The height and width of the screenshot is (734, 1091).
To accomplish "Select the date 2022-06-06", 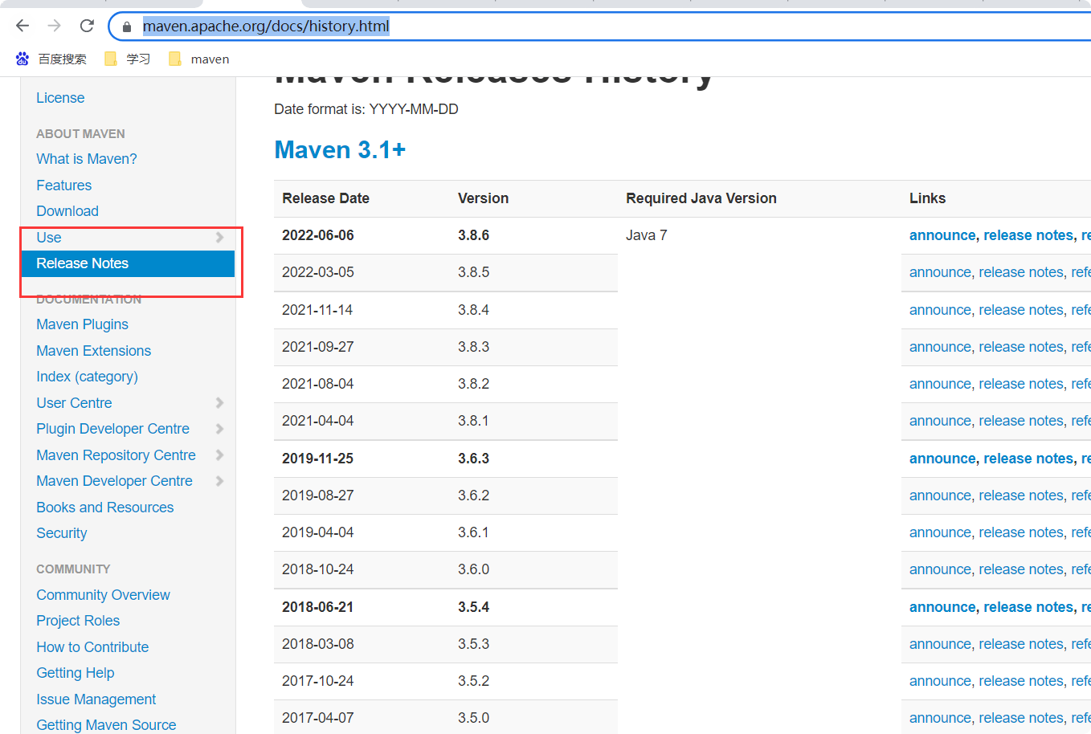I will coord(318,235).
